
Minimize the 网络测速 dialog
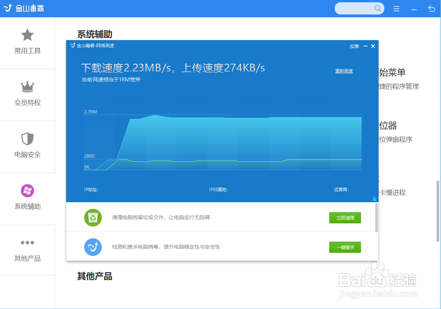[366, 46]
